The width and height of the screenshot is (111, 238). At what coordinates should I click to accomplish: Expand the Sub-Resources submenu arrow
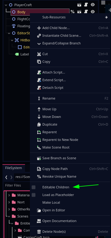[x=106, y=17]
